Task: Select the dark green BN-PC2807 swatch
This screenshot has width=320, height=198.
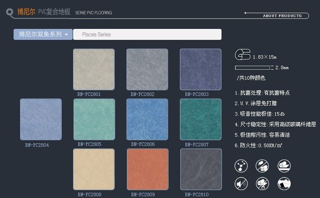Action: point(201,119)
